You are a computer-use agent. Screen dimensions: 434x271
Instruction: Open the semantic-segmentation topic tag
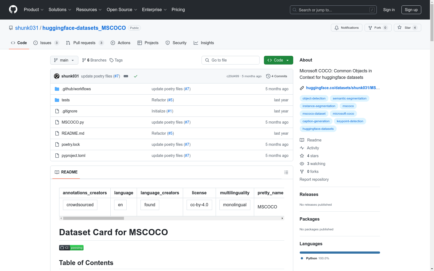coord(349,98)
